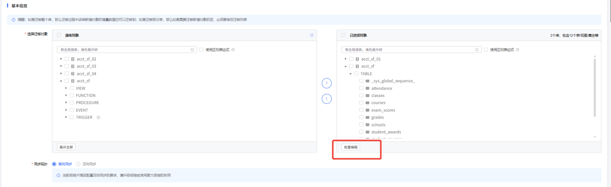
Task: Check the VIEW checkbox
Action: tap(72, 88)
